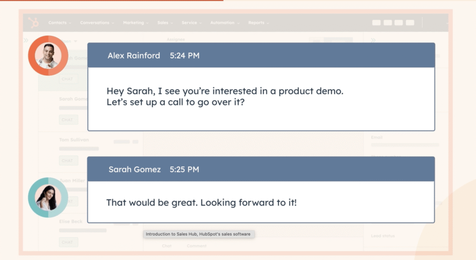476x260 pixels.
Task: Open the Reports menu
Action: pyautogui.click(x=258, y=23)
